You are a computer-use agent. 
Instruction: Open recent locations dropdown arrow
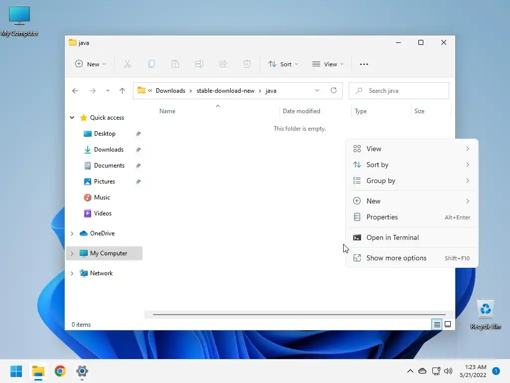click(108, 91)
